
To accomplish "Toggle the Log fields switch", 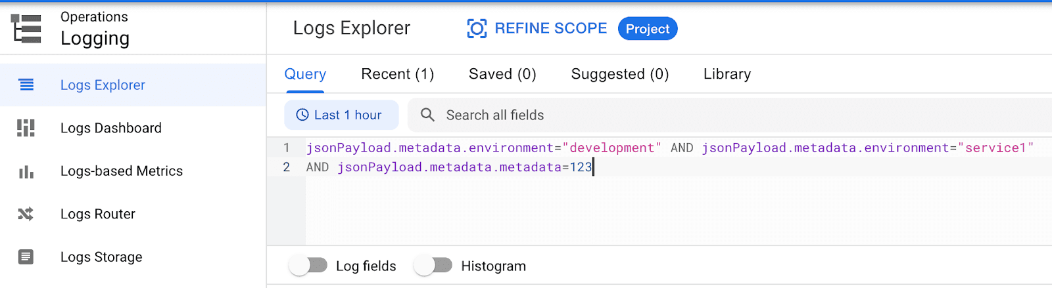I will [308, 265].
